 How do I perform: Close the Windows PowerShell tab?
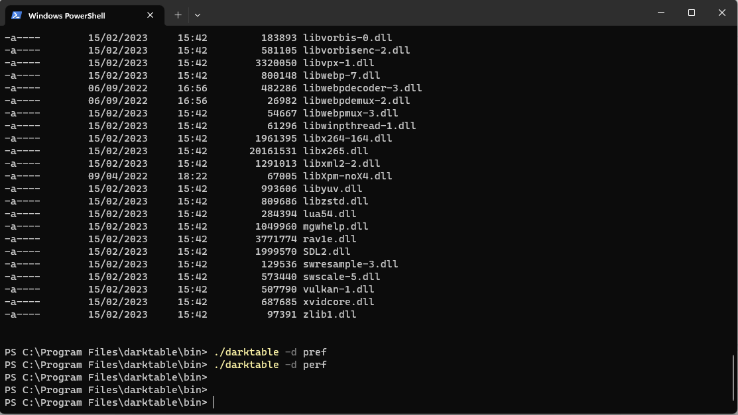pyautogui.click(x=151, y=15)
